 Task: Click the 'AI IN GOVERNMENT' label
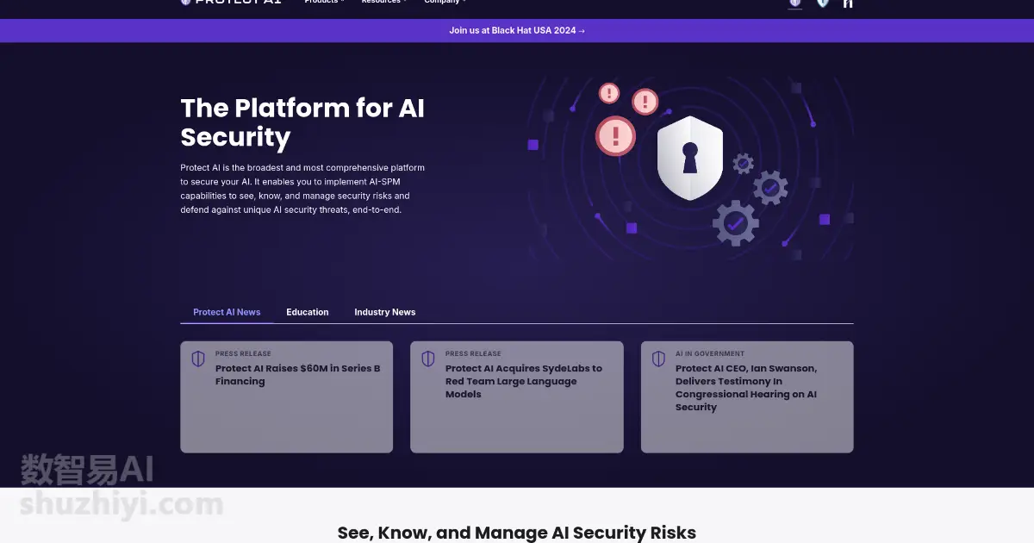(x=710, y=353)
